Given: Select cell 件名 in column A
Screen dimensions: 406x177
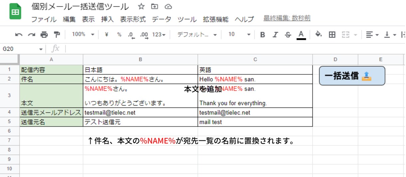Looking at the screenshot, I should click(x=51, y=79).
